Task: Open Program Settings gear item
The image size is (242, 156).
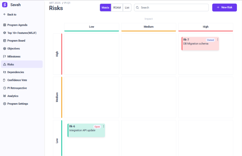Action: (x=17, y=104)
